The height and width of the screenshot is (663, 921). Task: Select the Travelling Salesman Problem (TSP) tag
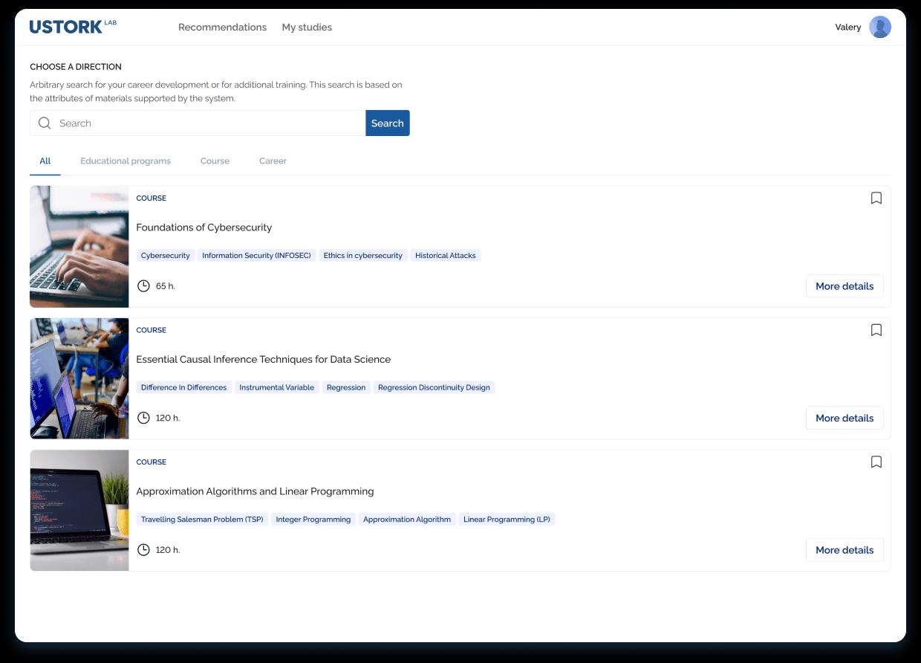click(202, 520)
